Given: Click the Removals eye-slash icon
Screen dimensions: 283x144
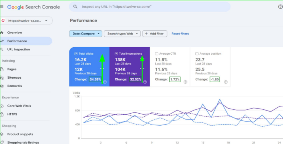Looking at the screenshot, I should tap(2, 86).
